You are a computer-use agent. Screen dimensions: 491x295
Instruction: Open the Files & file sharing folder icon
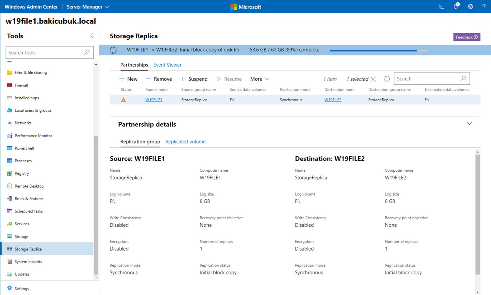coord(9,72)
